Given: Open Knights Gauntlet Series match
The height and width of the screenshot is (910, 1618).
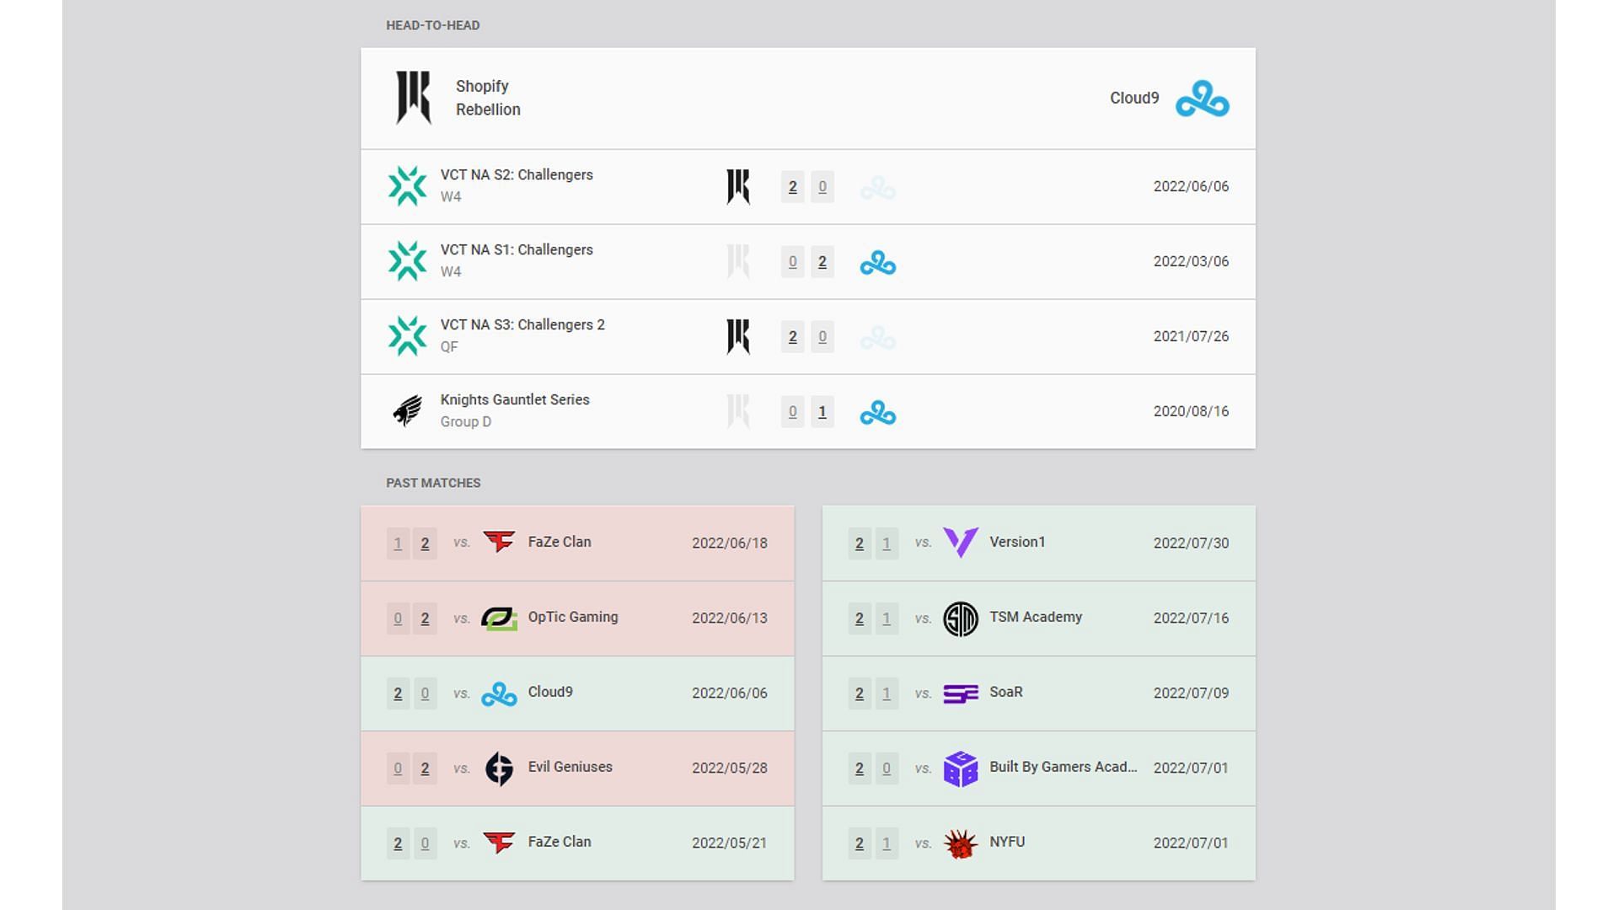Looking at the screenshot, I should tap(808, 412).
